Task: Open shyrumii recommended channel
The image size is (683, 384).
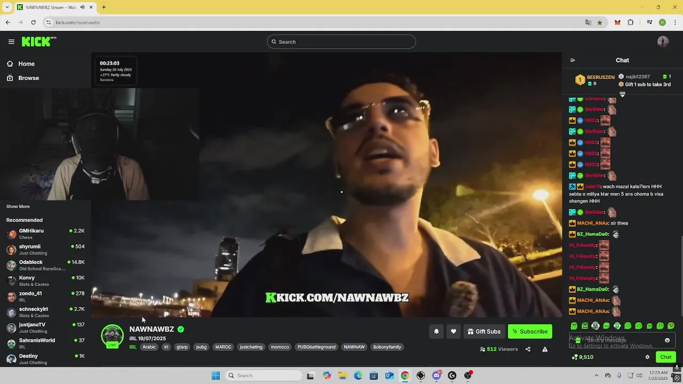Action: [x=45, y=250]
